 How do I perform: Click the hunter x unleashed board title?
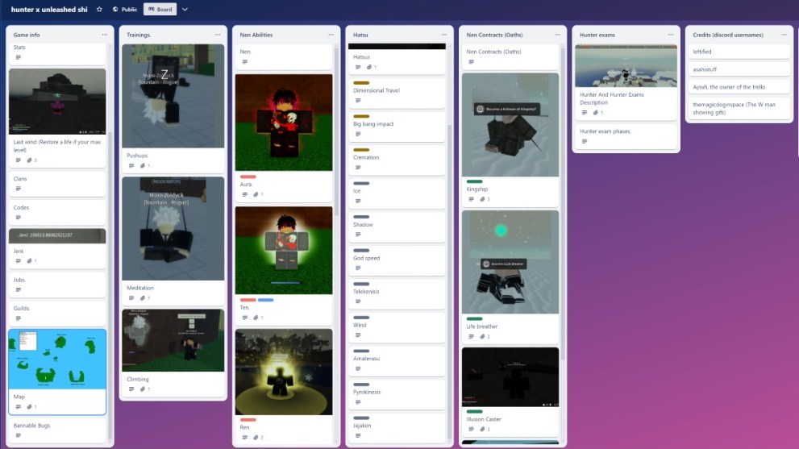[x=50, y=10]
